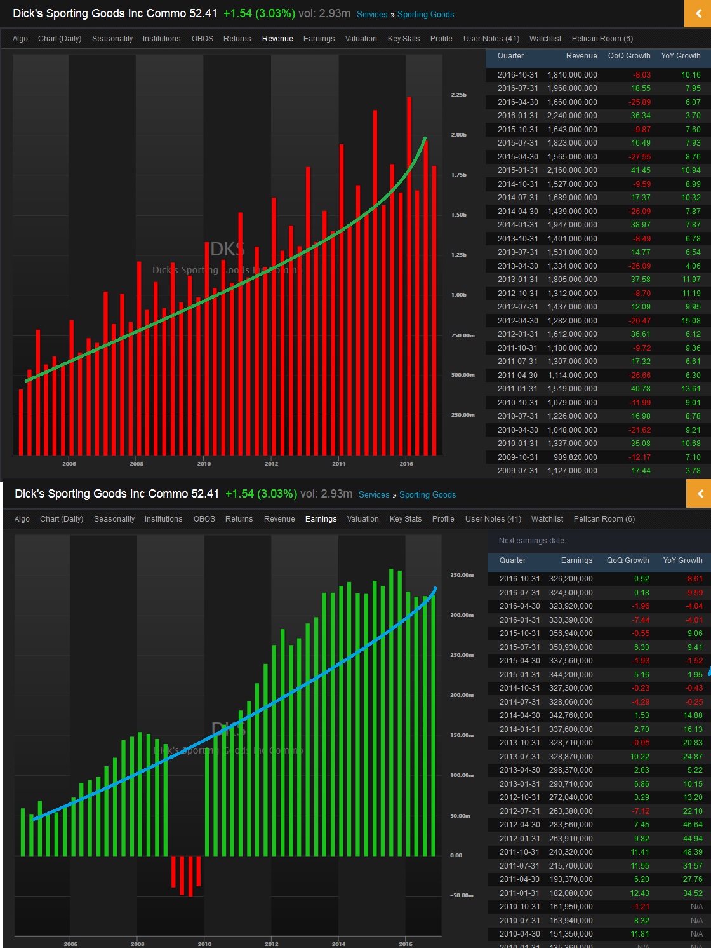This screenshot has height=948, width=711.
Task: Follow the Sporting Goods link in the revenue view header
Action: (x=426, y=15)
